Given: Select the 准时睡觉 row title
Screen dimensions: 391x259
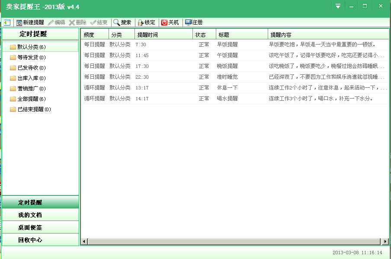Looking at the screenshot, I should (227, 77).
